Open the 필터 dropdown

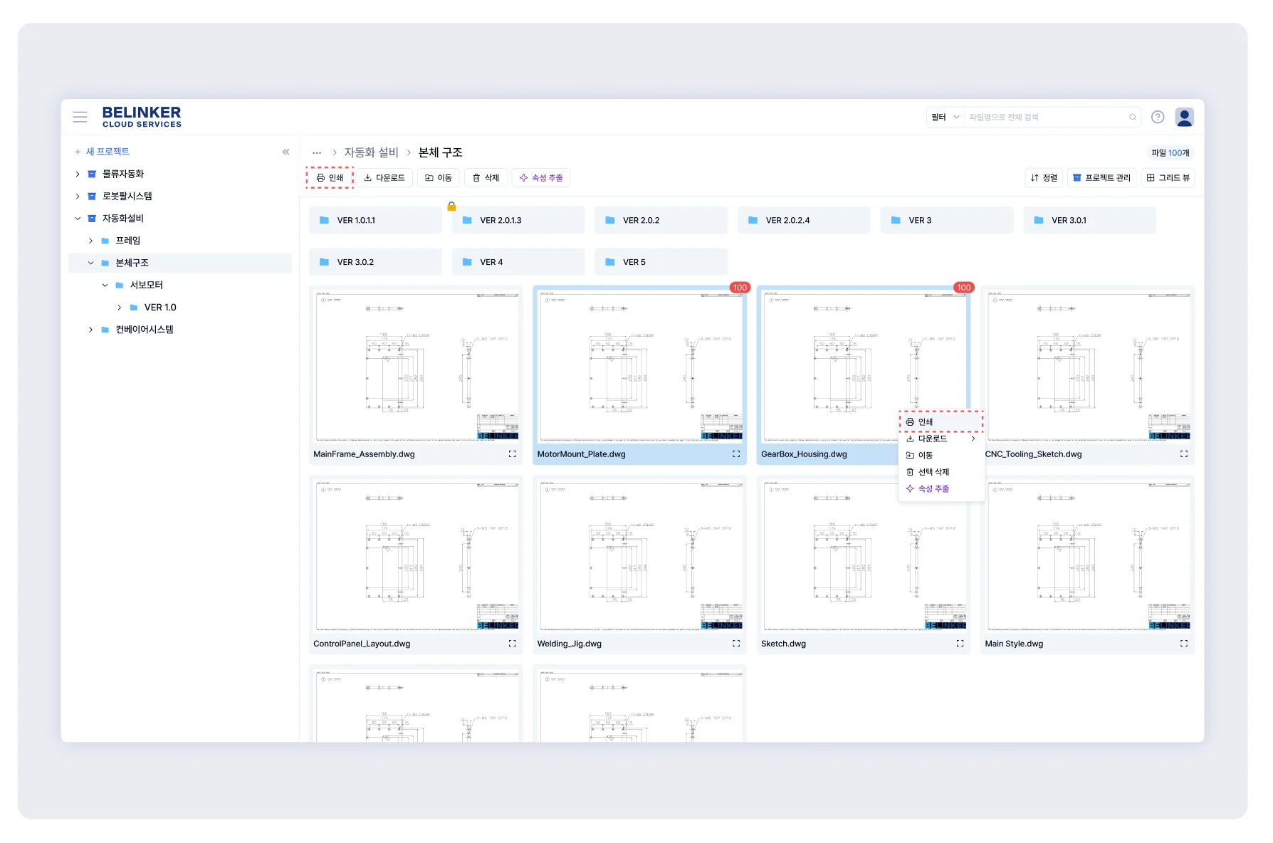[945, 117]
